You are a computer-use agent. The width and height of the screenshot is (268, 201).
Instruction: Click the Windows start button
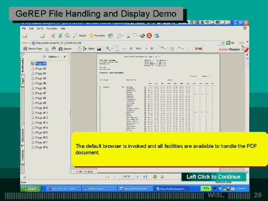(29, 188)
